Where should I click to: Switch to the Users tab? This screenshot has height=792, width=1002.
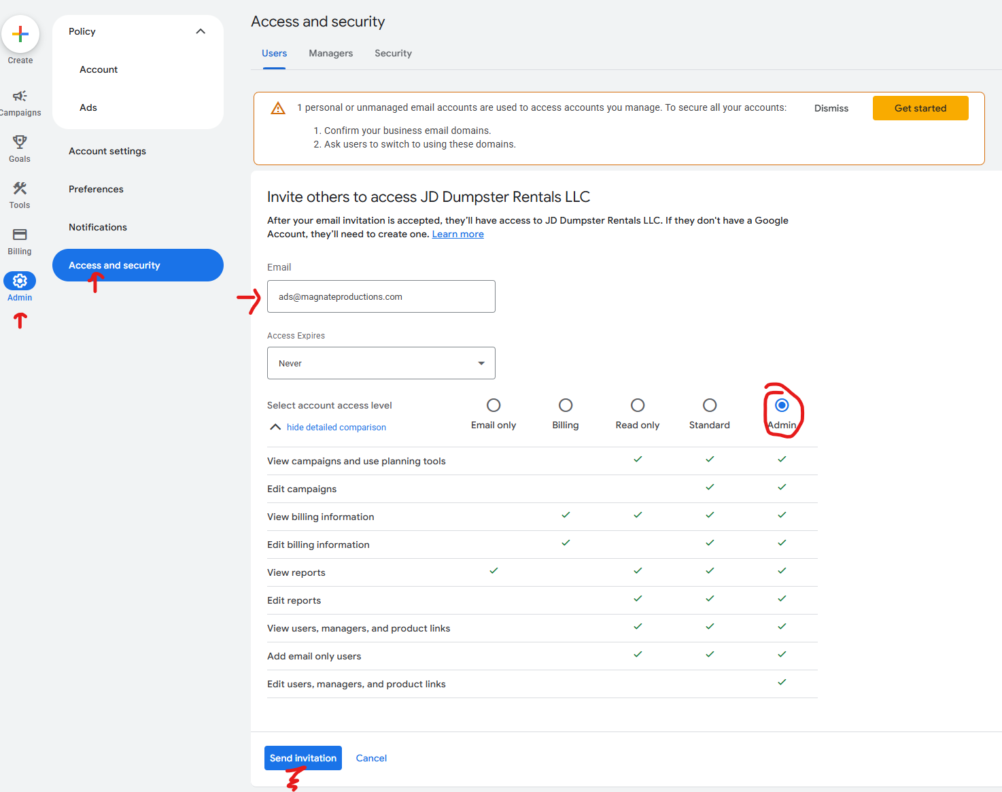tap(275, 53)
